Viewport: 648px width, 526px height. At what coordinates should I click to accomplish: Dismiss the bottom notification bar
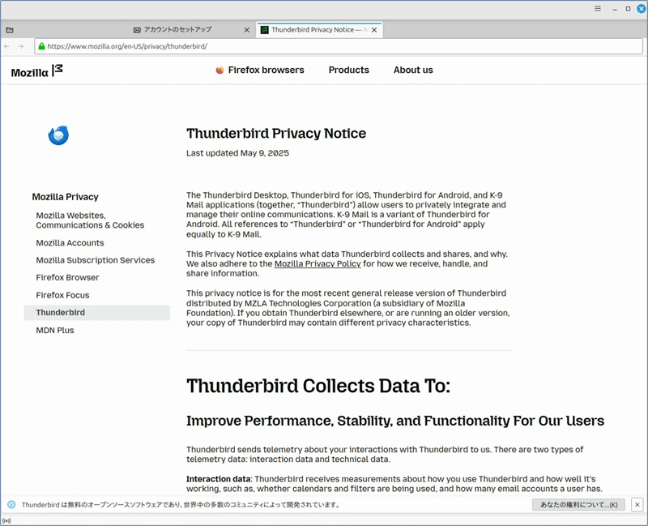pyautogui.click(x=637, y=504)
